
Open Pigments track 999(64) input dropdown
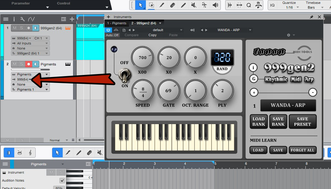pyautogui.click(x=30, y=79)
